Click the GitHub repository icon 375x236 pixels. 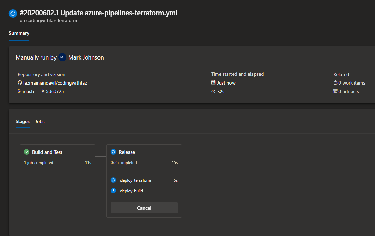(x=20, y=83)
